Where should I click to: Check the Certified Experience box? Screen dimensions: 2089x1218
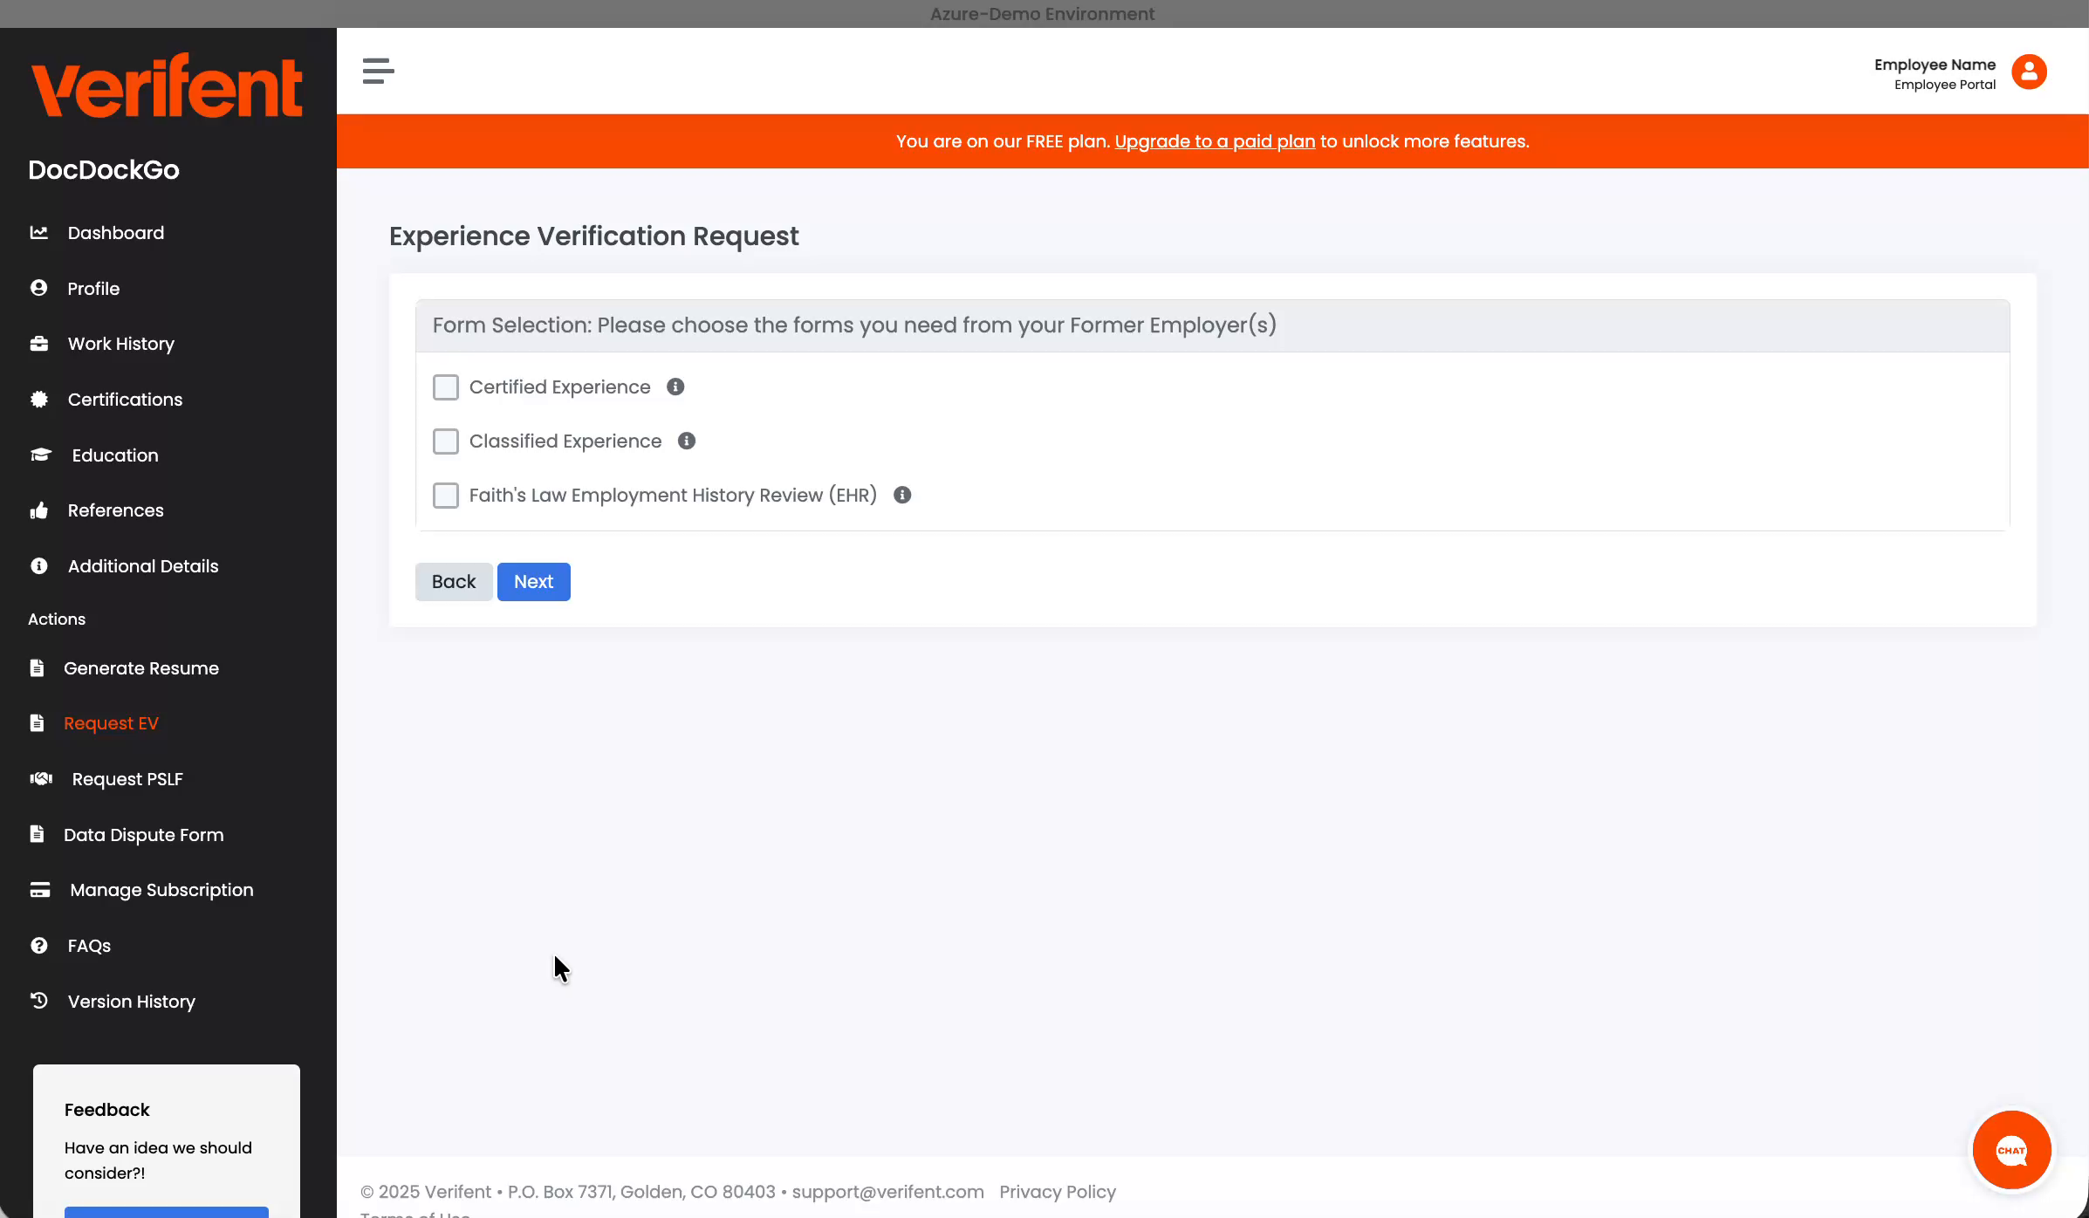click(446, 387)
